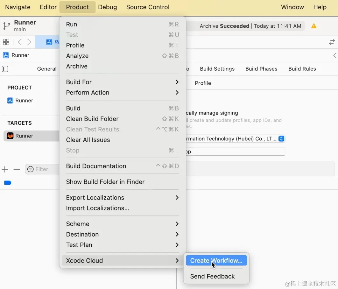
Task: Click Send Feedback in the submenu
Action: tap(216, 277)
